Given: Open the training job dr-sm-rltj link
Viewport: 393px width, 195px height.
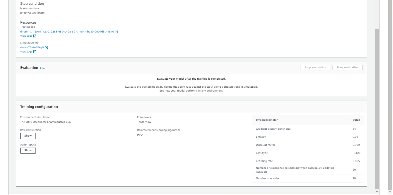Looking at the screenshot, I should click(67, 32).
